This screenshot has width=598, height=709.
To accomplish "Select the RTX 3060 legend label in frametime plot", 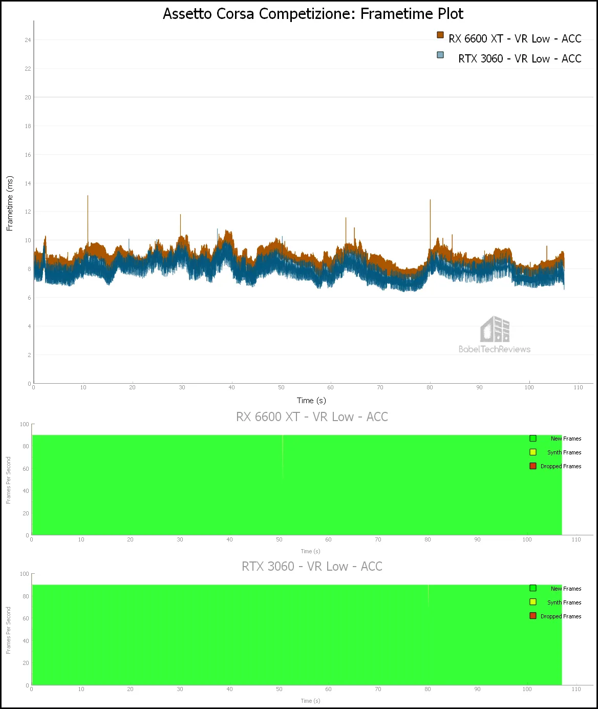I will pos(520,59).
